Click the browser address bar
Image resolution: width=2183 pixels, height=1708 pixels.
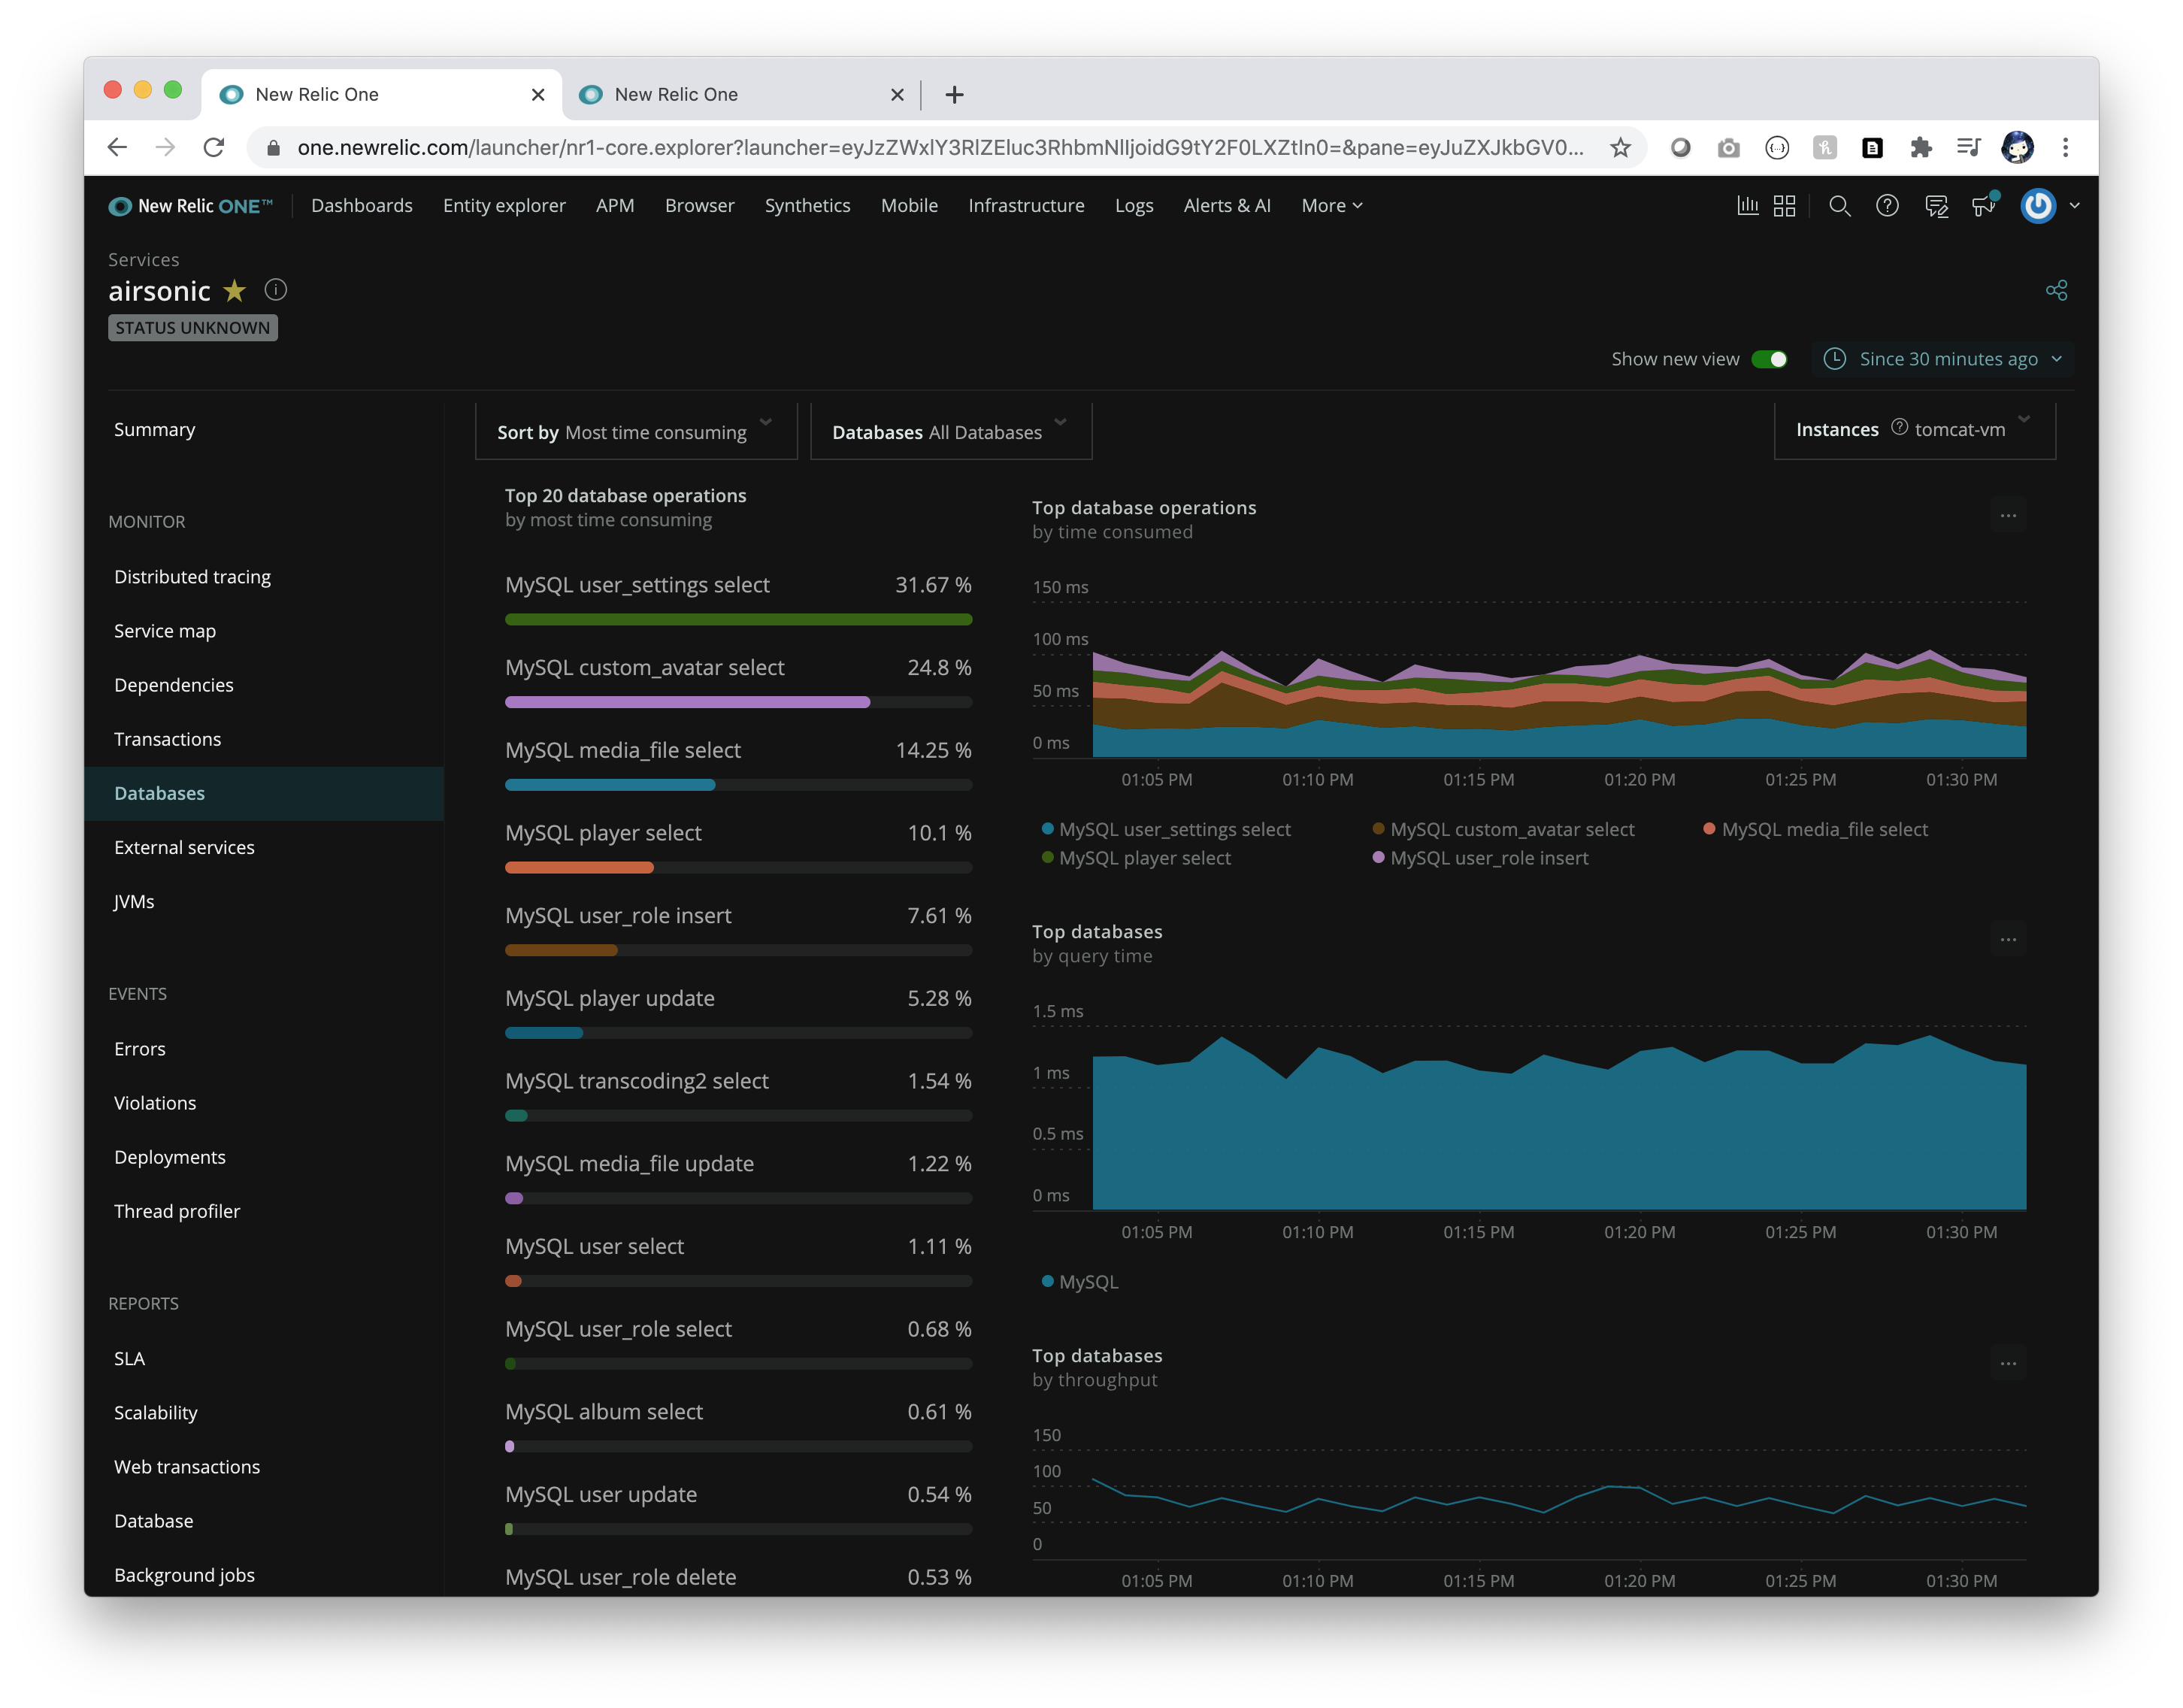click(x=940, y=148)
